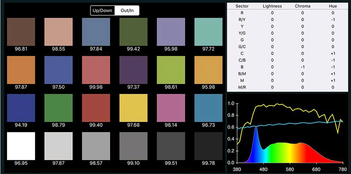Select the Up/Down segment toggle
The image size is (351, 174).
point(103,10)
